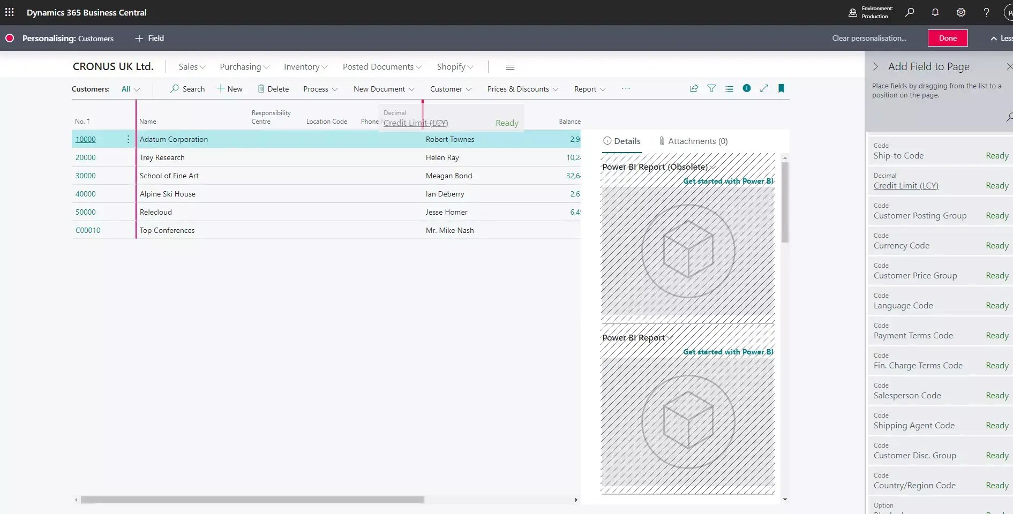
Task: Select the Currency Code field
Action: pyautogui.click(x=940, y=241)
